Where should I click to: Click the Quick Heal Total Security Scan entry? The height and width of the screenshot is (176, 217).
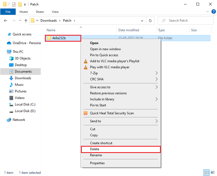click(112, 113)
